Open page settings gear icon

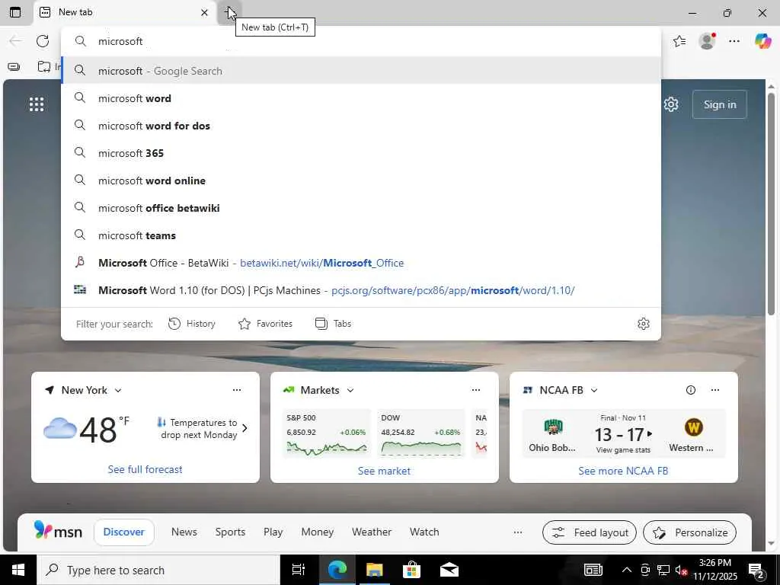click(671, 104)
